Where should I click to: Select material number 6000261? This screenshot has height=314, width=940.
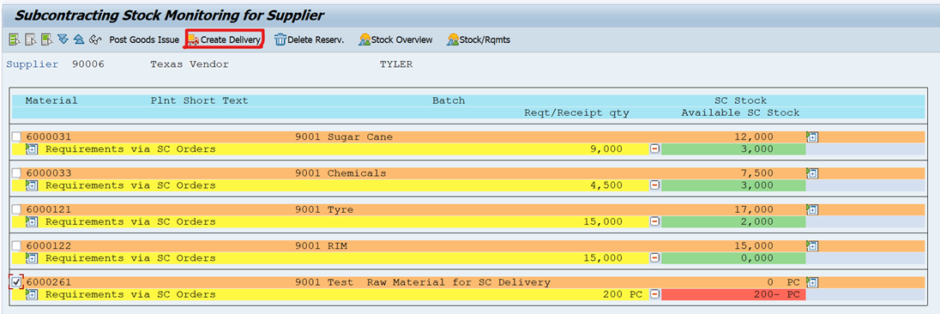49,281
